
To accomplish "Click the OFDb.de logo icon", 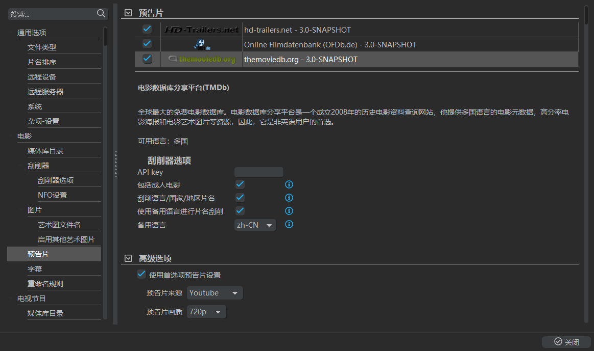I will point(201,44).
